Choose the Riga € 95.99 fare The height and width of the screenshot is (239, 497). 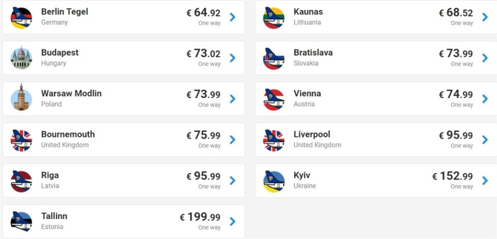(203, 176)
